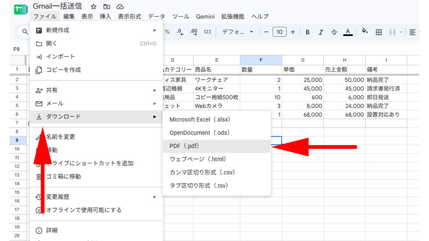The width and height of the screenshot is (429, 241).
Task: Open 詳細 menu entry
Action: click(x=97, y=230)
